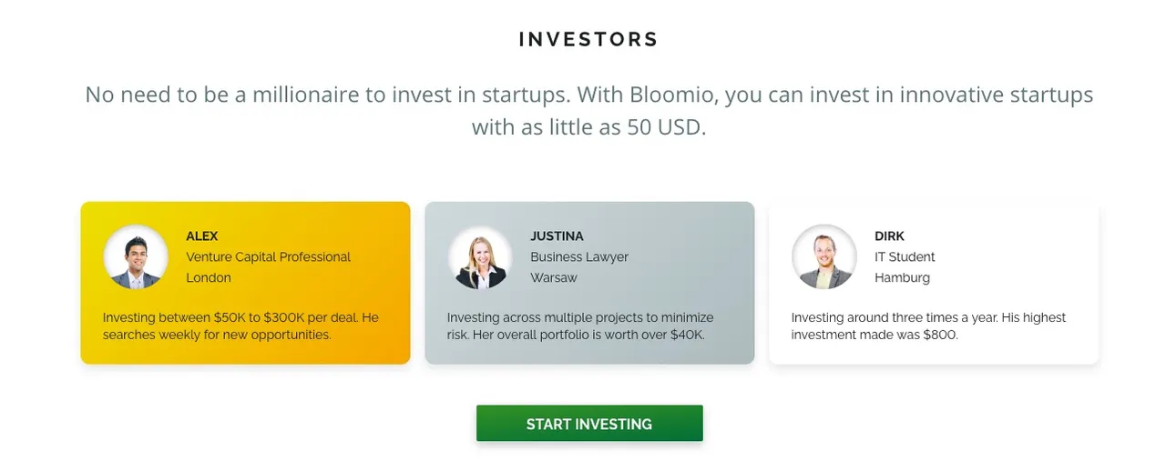1166x471 pixels.
Task: Click the START INVESTING button
Action: (589, 424)
